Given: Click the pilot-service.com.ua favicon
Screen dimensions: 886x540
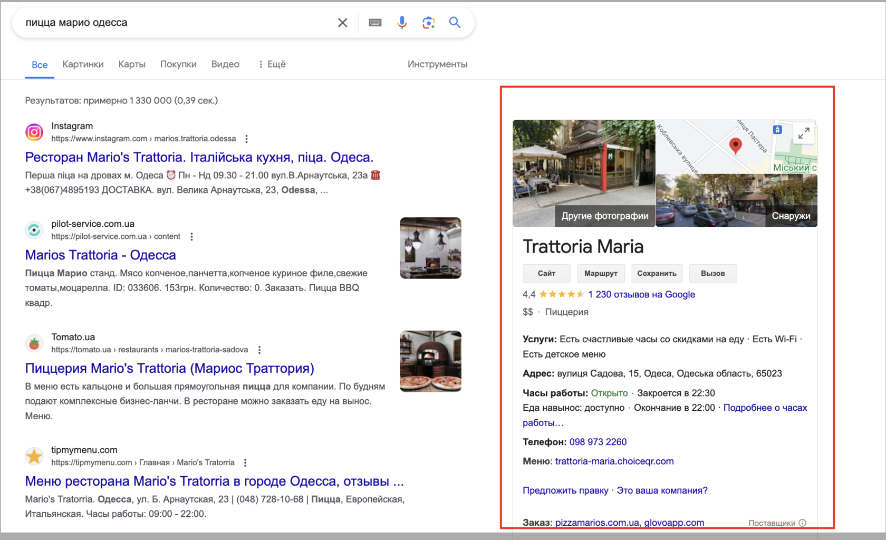Looking at the screenshot, I should 34,230.
